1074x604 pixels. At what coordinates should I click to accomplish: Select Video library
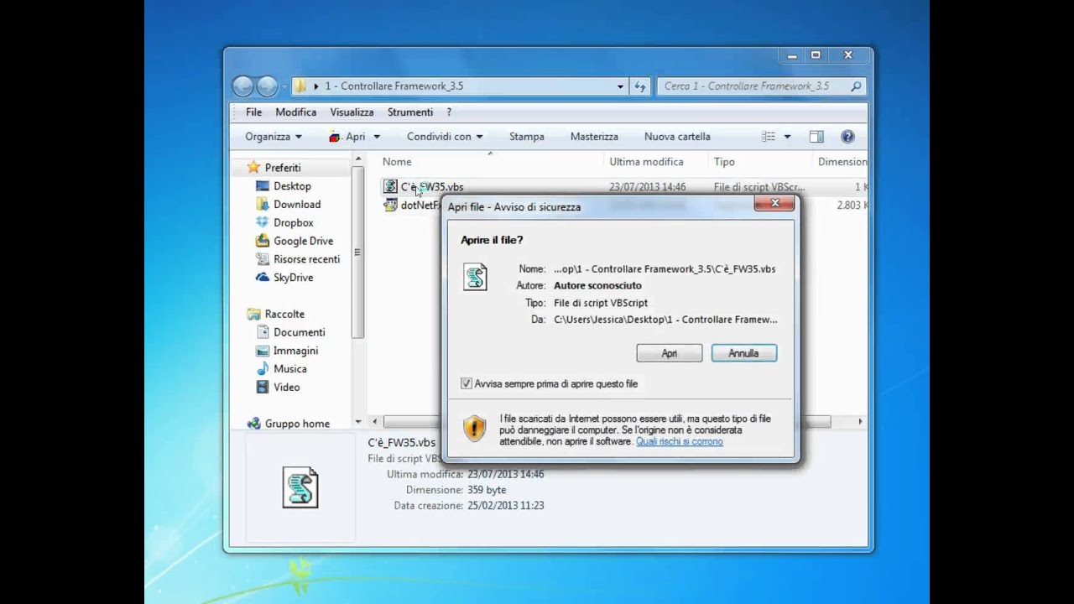[x=286, y=388]
